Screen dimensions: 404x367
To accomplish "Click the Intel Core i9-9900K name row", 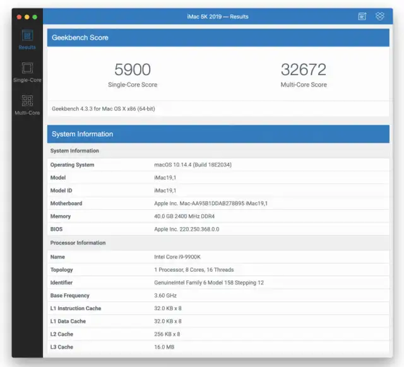I will (x=218, y=257).
